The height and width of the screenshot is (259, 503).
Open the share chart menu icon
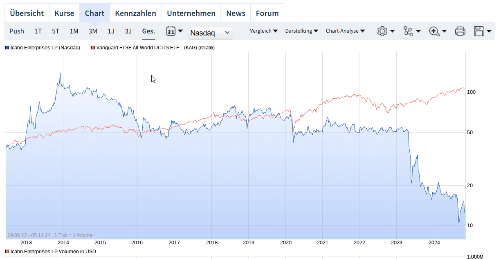tap(408, 31)
